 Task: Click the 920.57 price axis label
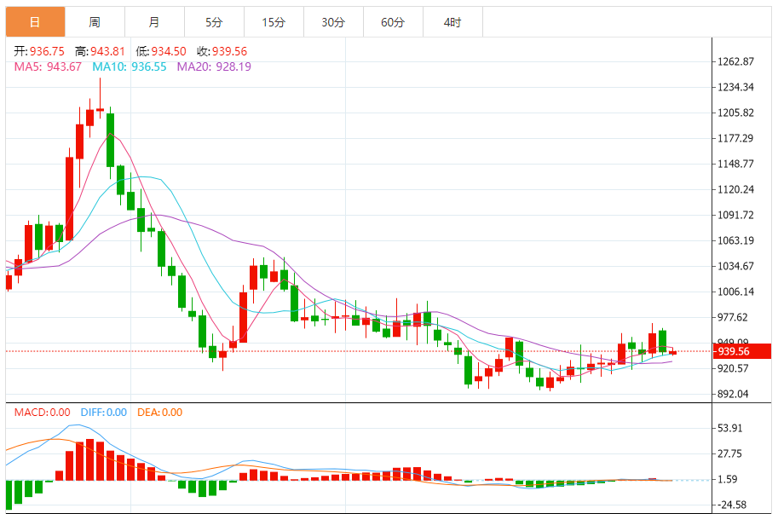733,368
